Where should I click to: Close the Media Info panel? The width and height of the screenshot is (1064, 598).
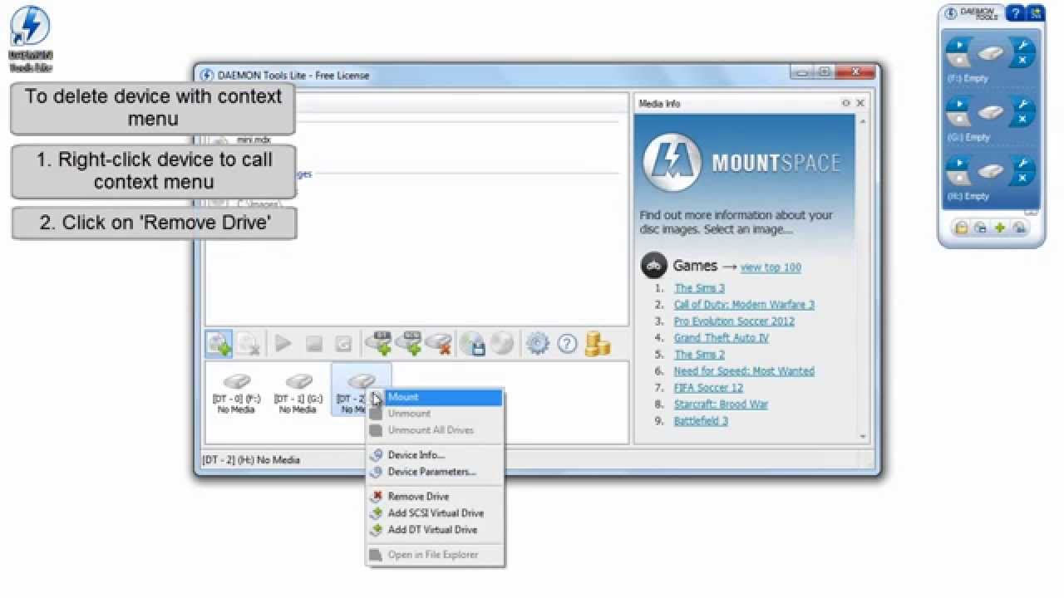[860, 103]
